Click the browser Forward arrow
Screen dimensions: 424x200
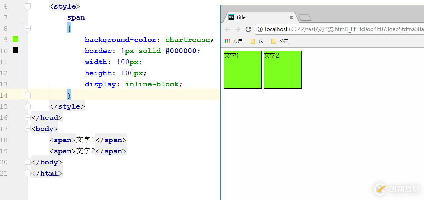pos(238,29)
